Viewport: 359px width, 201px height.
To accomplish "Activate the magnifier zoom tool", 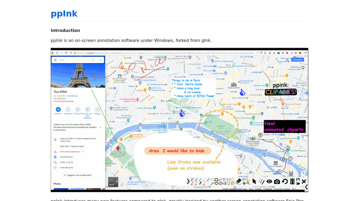I will point(248,183).
